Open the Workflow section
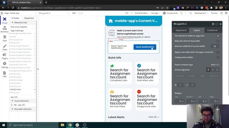 pyautogui.click(x=5, y=29)
